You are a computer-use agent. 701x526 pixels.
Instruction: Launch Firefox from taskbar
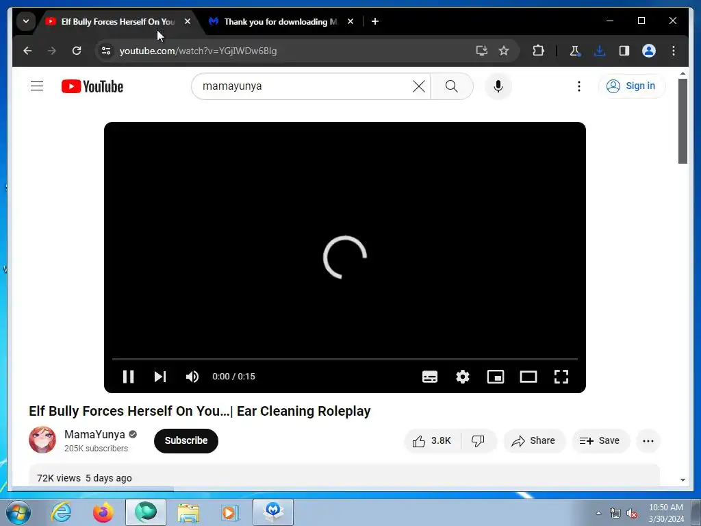click(103, 512)
